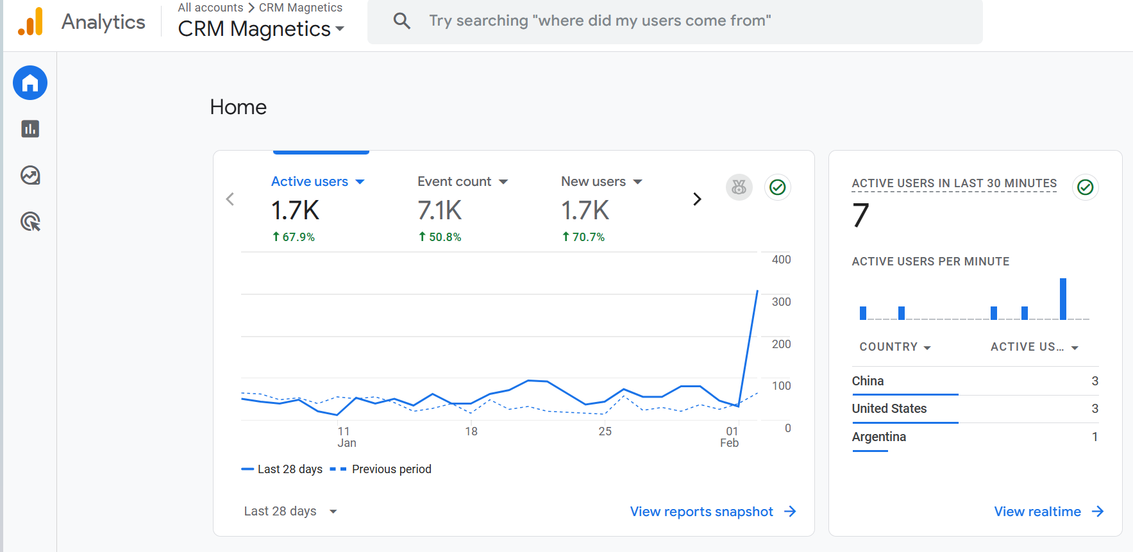Click the green checkmark on main card

point(777,187)
